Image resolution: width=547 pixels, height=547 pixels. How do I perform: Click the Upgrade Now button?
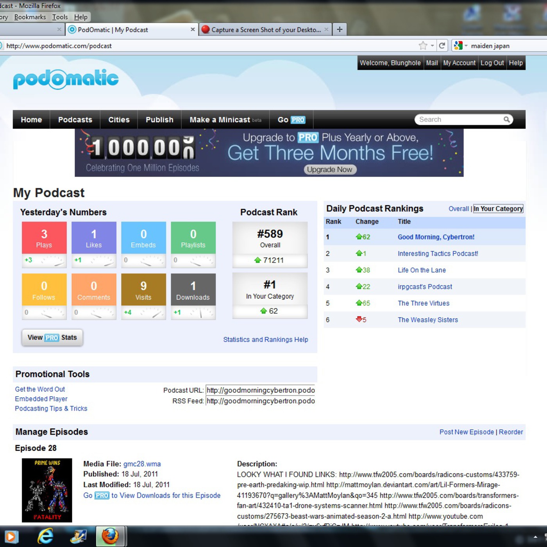[x=330, y=170]
